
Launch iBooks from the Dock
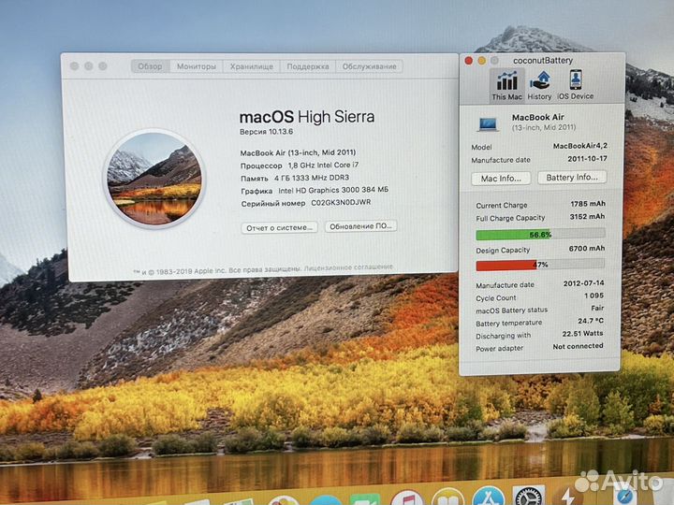[x=447, y=498]
